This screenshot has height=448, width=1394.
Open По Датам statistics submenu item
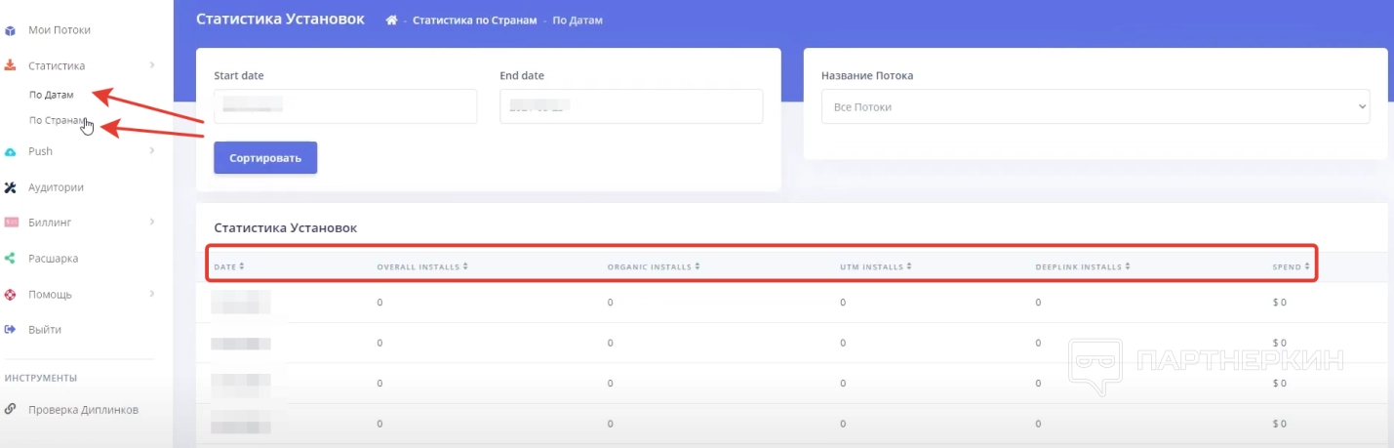(x=52, y=95)
